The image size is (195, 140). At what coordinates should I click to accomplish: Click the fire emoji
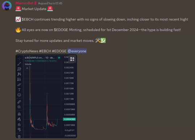pyautogui.click(x=18, y=30)
